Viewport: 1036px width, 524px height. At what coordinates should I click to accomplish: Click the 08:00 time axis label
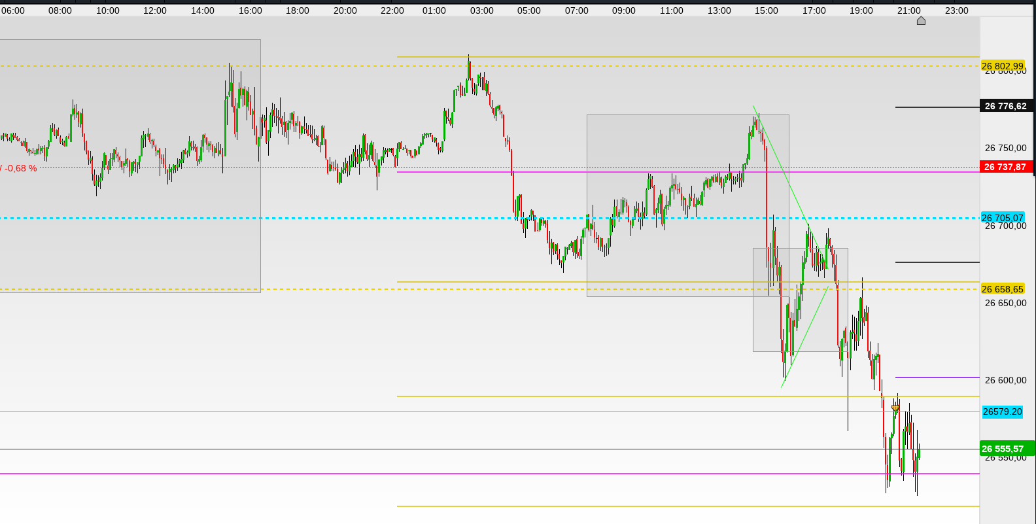(60, 10)
